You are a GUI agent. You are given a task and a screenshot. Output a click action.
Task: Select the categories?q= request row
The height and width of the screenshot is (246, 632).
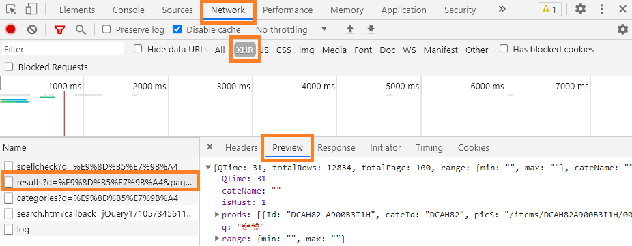coord(99,198)
